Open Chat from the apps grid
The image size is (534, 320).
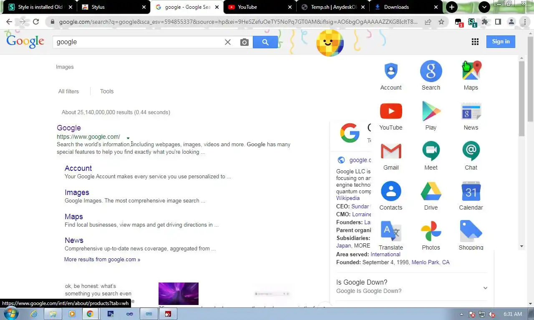(x=471, y=152)
